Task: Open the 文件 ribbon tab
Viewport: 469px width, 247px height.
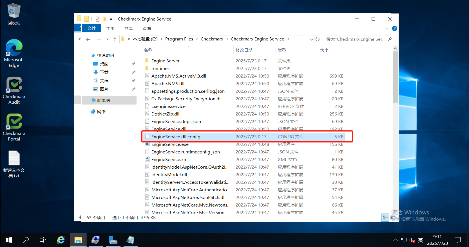Action: tap(91, 28)
